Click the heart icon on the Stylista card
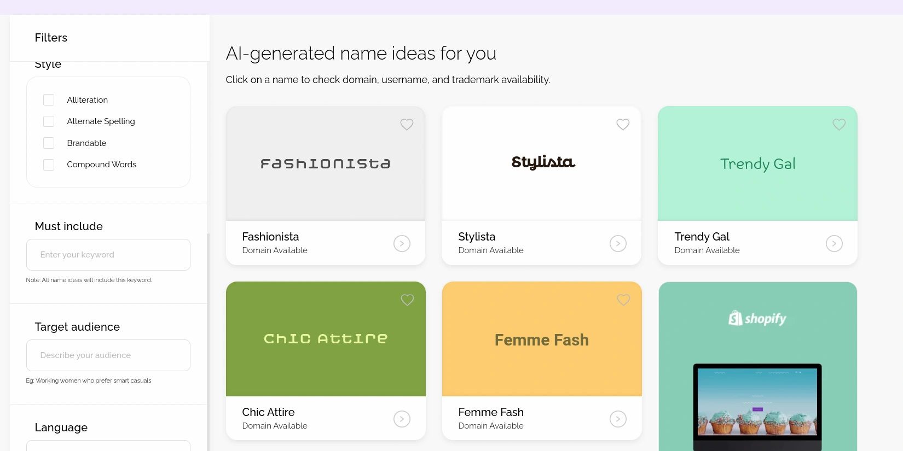The image size is (903, 451). click(x=623, y=125)
